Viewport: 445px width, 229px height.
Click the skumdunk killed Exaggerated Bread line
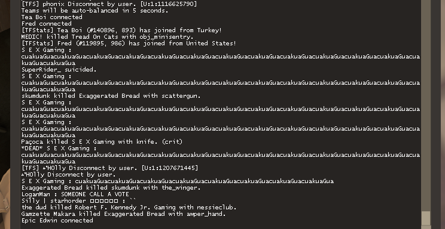point(111,96)
